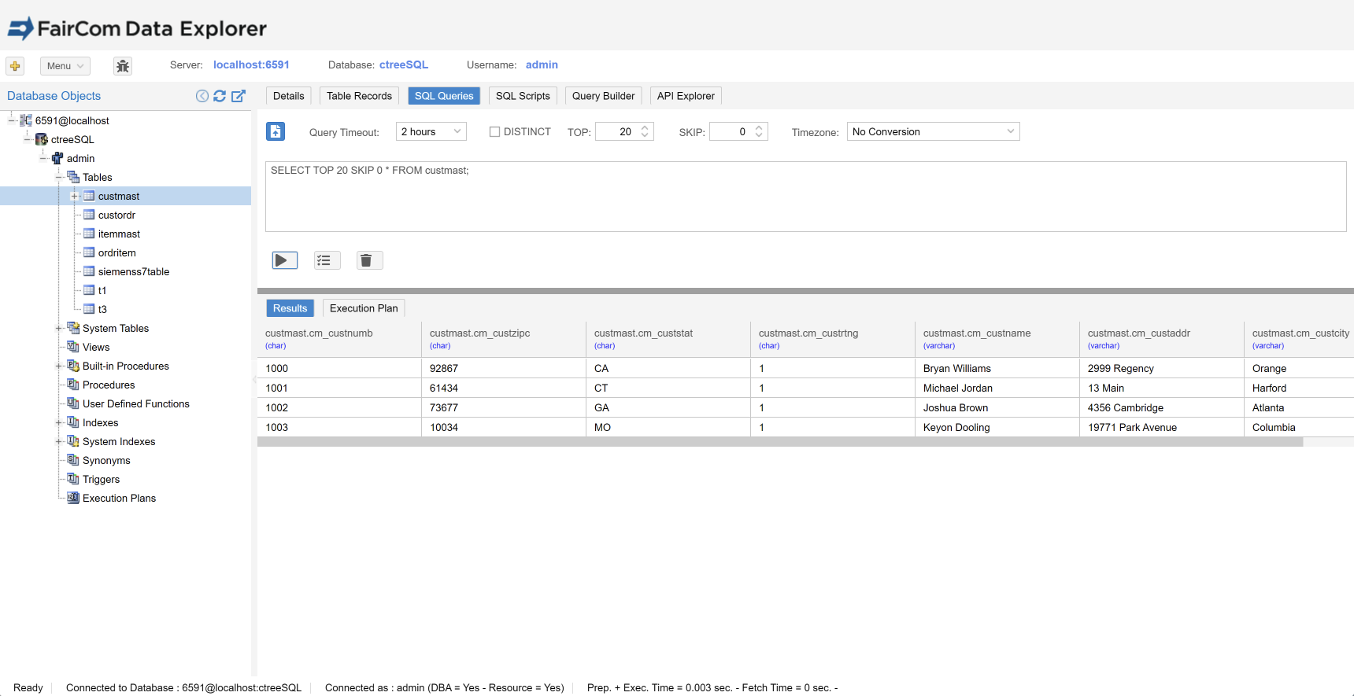Clear query with the trash icon
The height and width of the screenshot is (696, 1354).
pyautogui.click(x=370, y=260)
